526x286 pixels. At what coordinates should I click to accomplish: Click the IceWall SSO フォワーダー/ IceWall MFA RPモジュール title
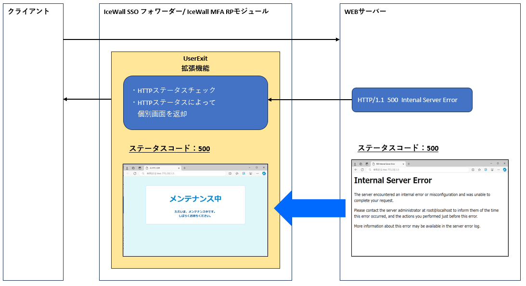pos(186,12)
